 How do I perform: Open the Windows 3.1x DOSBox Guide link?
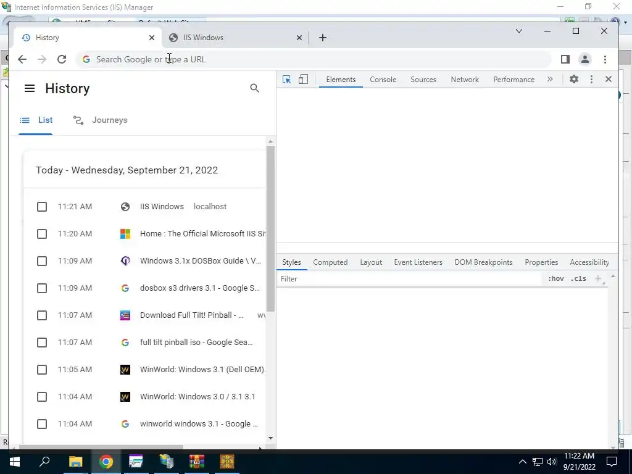click(201, 261)
